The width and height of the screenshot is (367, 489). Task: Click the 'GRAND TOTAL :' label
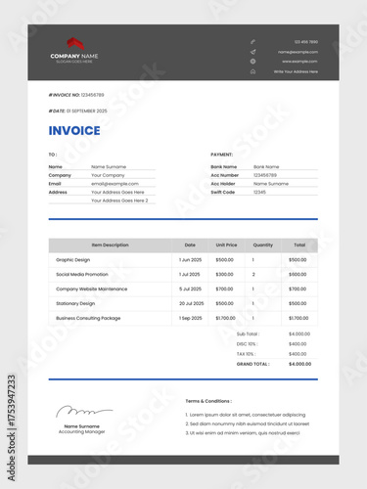pyautogui.click(x=253, y=364)
